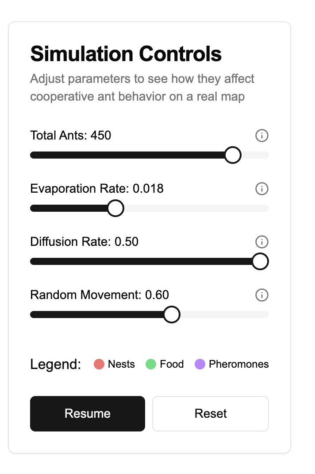Viewport: 315px width, 474px height.
Task: Click the green Food legend dot
Action: (x=151, y=364)
